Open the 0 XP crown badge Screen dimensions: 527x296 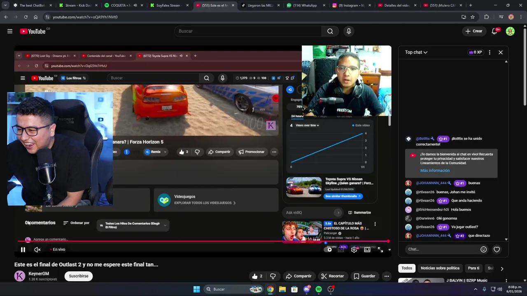(x=475, y=52)
